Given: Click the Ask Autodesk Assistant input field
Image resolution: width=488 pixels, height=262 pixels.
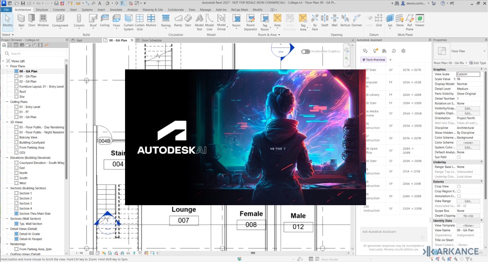Looking at the screenshot, I should pos(393,234).
